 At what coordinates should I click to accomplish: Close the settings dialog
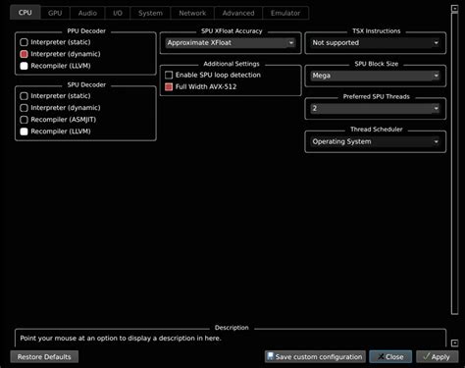click(x=390, y=357)
